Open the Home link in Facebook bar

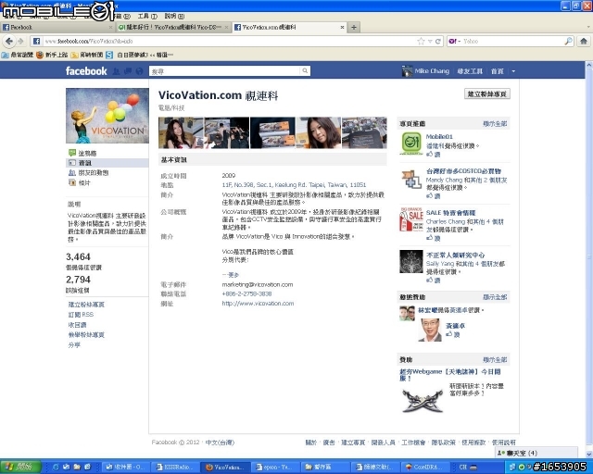[x=497, y=71]
